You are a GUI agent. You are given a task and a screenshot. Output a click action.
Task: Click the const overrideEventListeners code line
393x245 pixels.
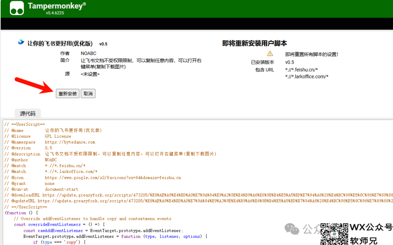(59, 225)
